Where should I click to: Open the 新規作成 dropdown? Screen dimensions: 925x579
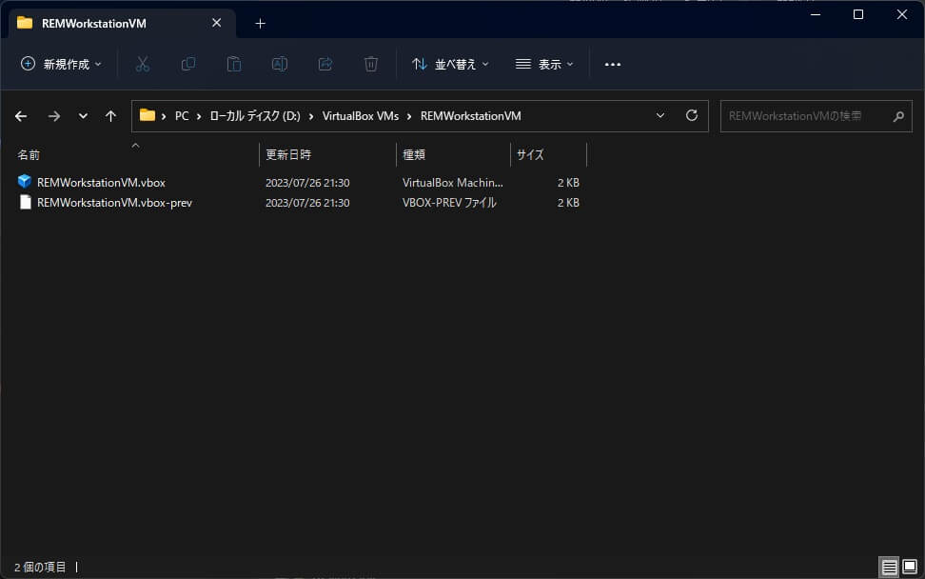pos(61,64)
